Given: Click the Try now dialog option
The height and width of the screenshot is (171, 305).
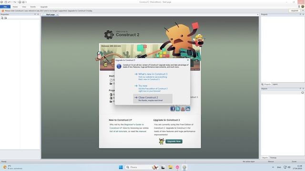Looking at the screenshot, I should coord(152,88).
